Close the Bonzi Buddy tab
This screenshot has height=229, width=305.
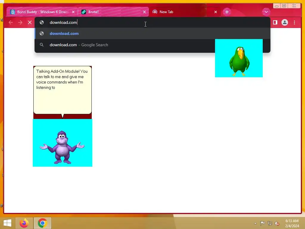coord(73,12)
